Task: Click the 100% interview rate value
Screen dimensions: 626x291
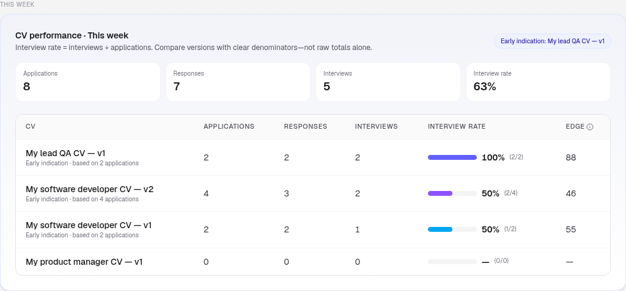Action: click(493, 157)
